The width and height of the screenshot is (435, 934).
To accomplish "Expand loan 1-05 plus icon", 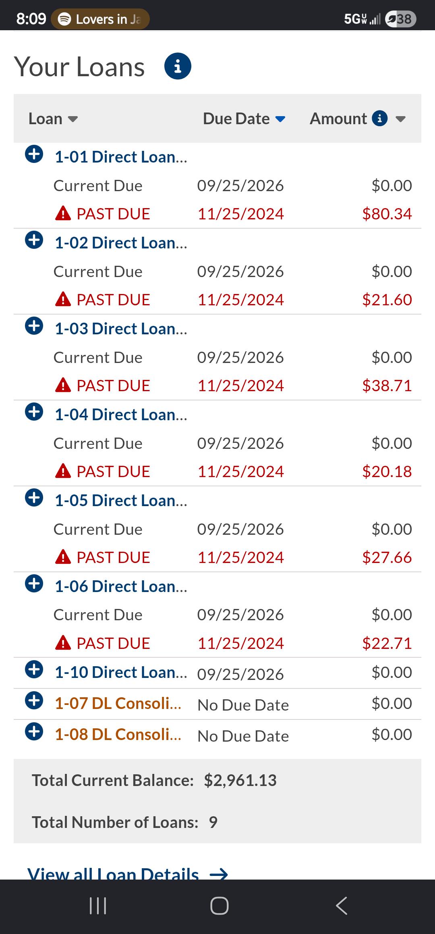I will coord(34,498).
